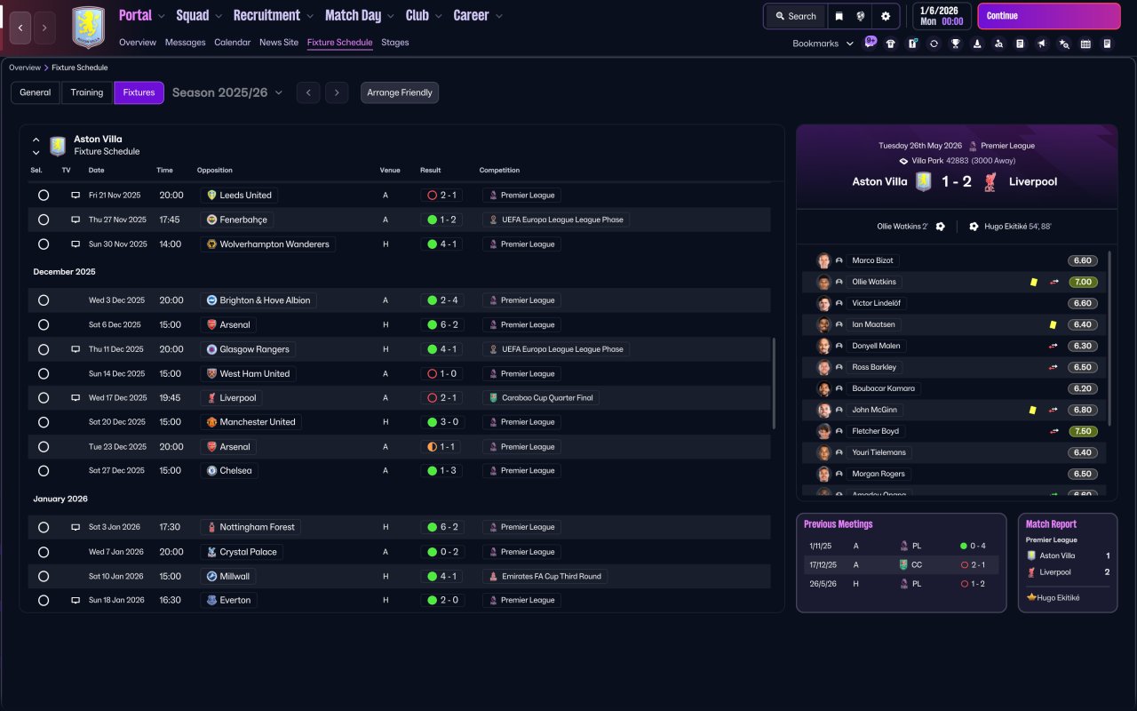Click the fixture list vertical scrollbar

point(775,383)
